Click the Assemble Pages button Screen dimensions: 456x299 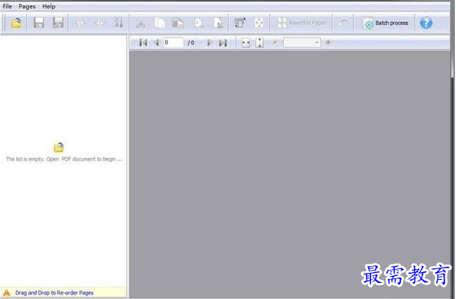(301, 23)
